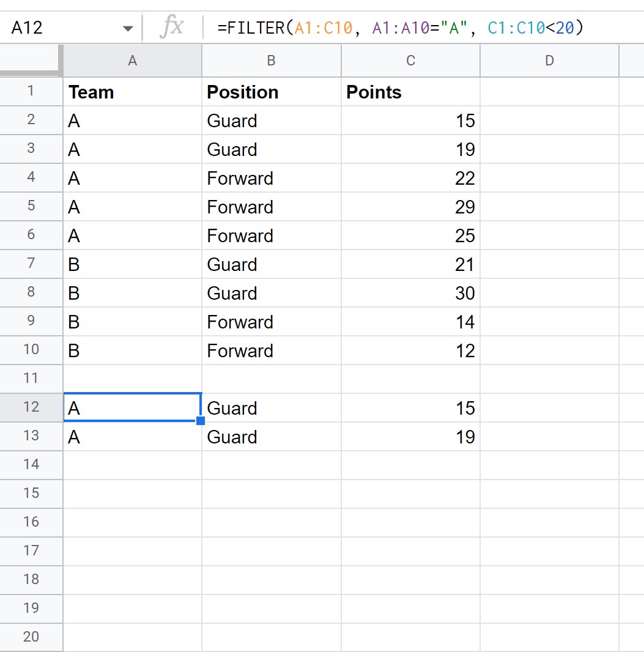Select the active cell A12
The height and width of the screenshot is (652, 644).
pos(132,407)
